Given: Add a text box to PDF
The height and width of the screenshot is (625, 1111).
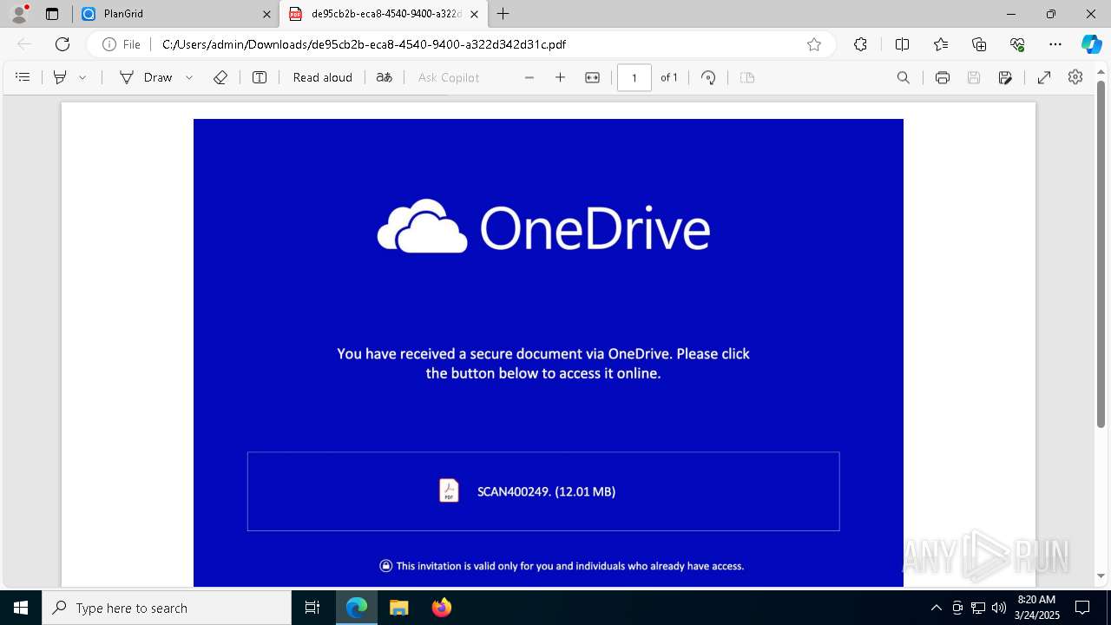Looking at the screenshot, I should pos(260,77).
